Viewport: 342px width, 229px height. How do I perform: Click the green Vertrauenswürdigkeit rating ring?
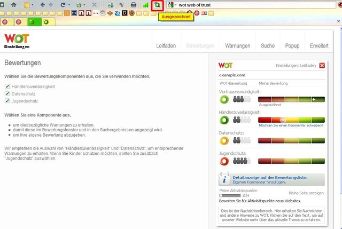coord(224,100)
